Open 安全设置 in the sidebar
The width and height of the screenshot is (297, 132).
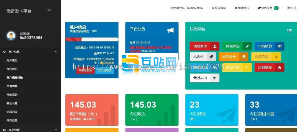coord(12,103)
